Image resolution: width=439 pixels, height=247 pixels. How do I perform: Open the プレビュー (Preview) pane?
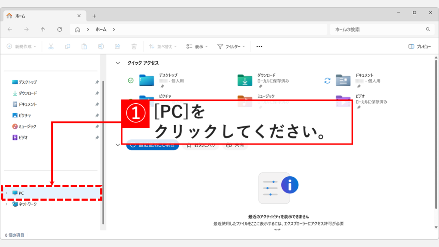[420, 46]
